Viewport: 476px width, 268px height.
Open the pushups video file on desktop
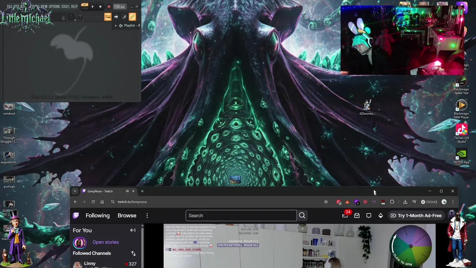coord(9,182)
